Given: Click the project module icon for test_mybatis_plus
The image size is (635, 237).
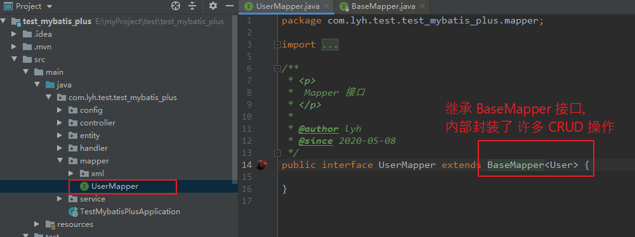Looking at the screenshot, I should coord(16,22).
